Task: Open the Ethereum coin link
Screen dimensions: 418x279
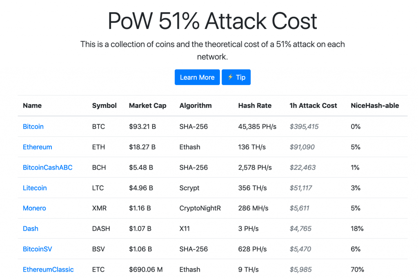Action: tap(38, 147)
